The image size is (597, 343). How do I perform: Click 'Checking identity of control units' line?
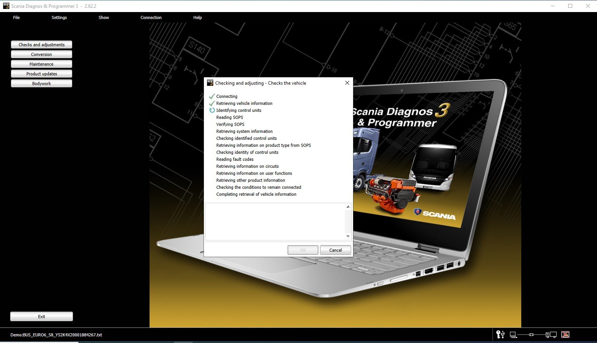247,152
